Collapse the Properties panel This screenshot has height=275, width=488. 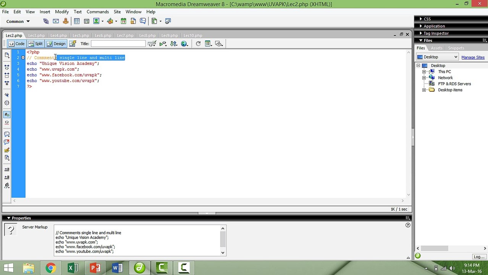8,218
